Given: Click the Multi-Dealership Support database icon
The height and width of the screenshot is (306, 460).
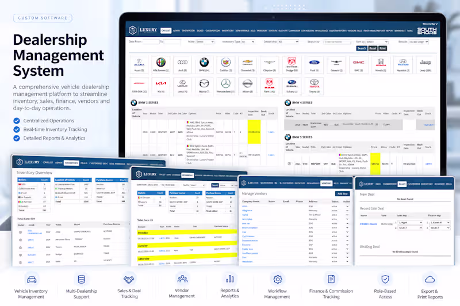Looking at the screenshot, I should point(82,280).
